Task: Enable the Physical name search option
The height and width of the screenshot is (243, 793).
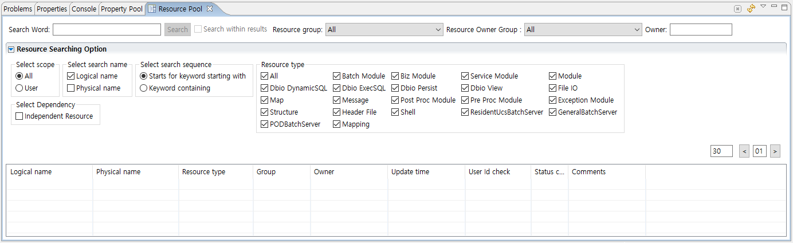Action: 71,88
